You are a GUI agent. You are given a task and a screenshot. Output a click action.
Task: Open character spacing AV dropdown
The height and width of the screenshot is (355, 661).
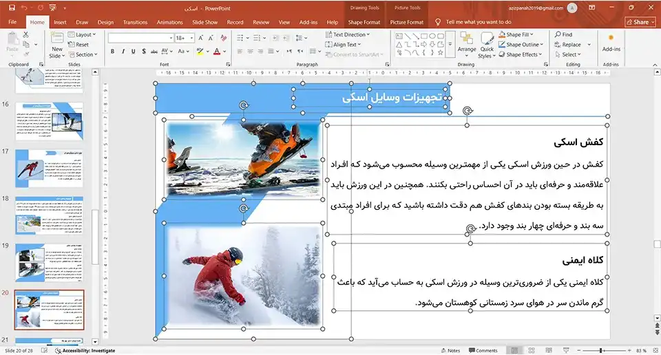coord(166,52)
